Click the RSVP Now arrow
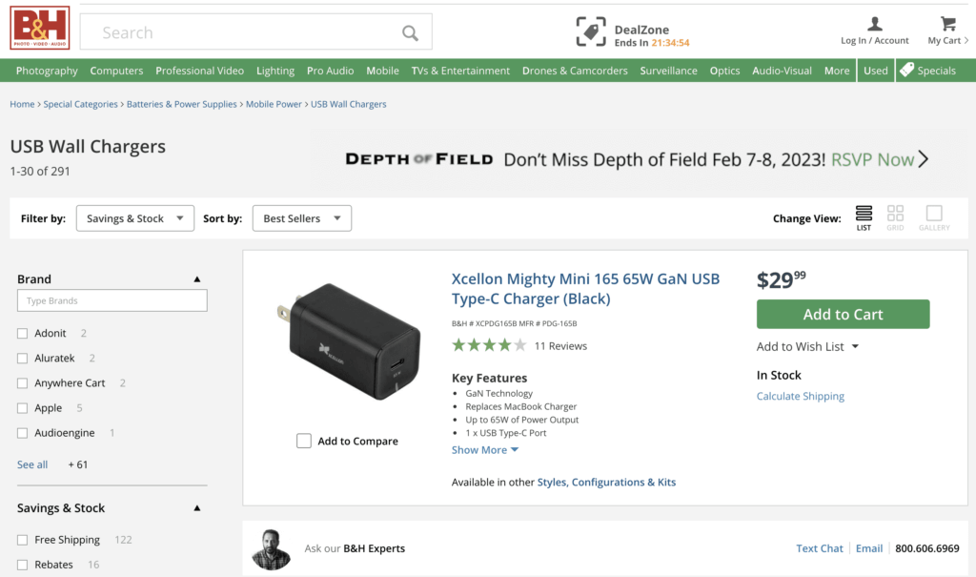The width and height of the screenshot is (976, 577). pyautogui.click(x=923, y=159)
